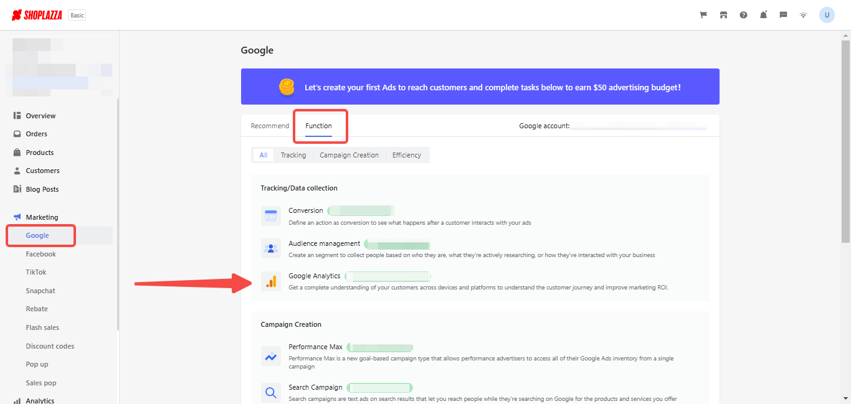
Task: Click the $50 advertising budget banner
Action: 480,87
